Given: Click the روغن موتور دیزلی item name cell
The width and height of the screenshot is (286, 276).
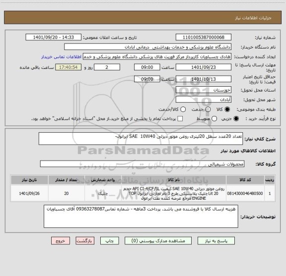Looking at the screenshot, I should pos(174,193).
